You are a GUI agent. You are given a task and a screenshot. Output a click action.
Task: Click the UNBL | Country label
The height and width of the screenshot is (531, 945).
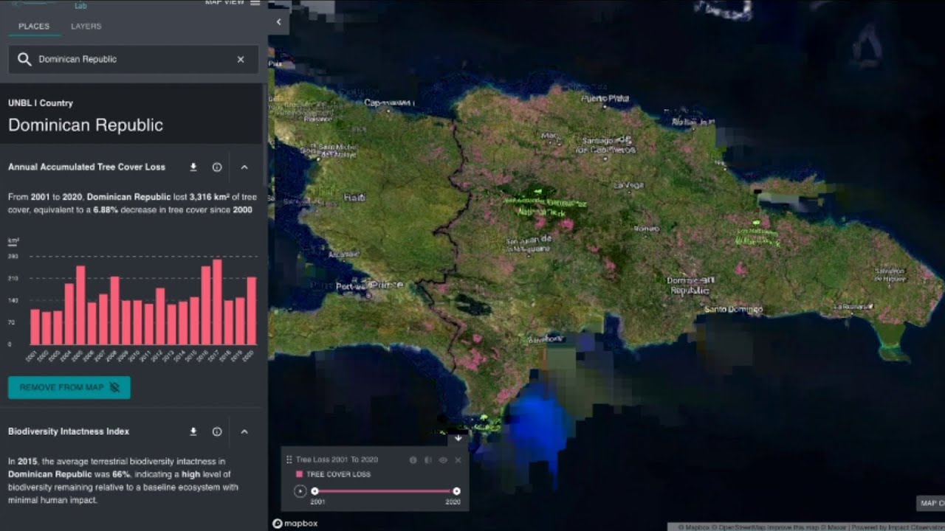[x=41, y=103]
